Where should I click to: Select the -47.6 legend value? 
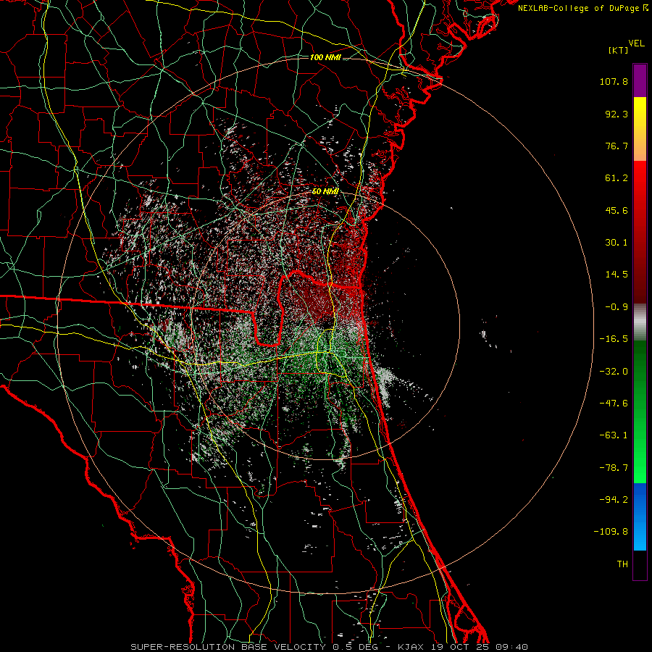[614, 404]
